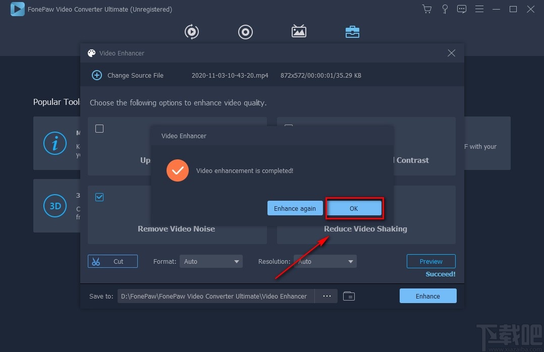Image resolution: width=544 pixels, height=352 pixels.
Task: Click the Preview button
Action: point(431,261)
